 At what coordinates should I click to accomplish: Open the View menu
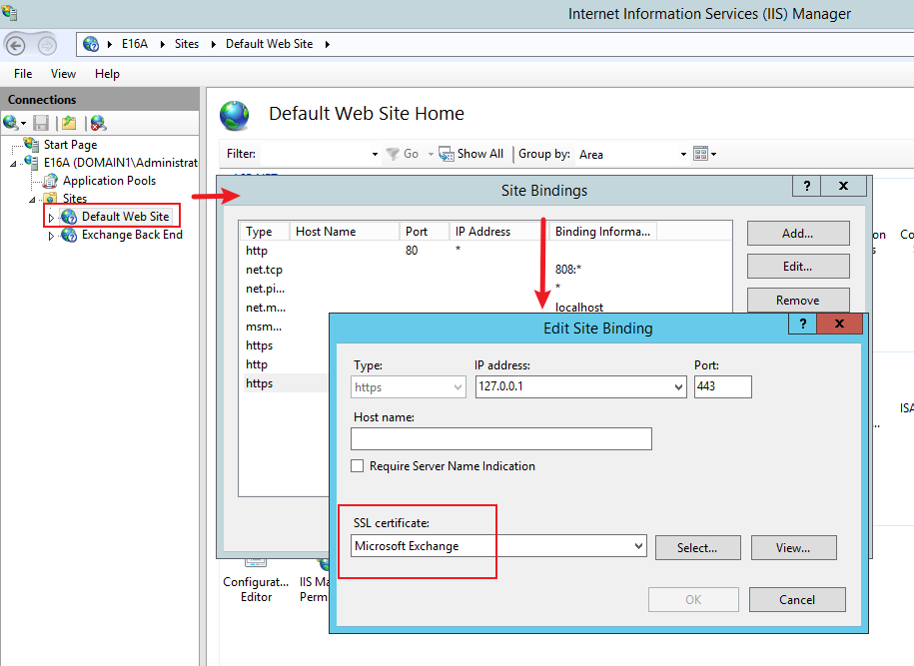[x=63, y=74]
